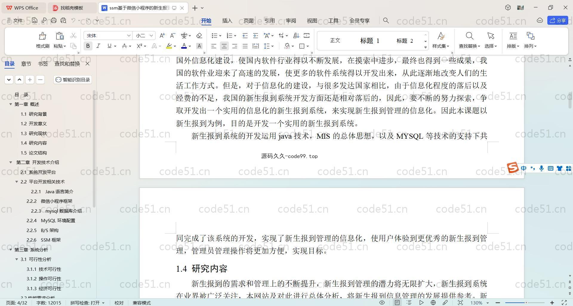Viewport: 573px width, 306px height.
Task: Click the 找稻壳模板 tab
Action: 72,8
